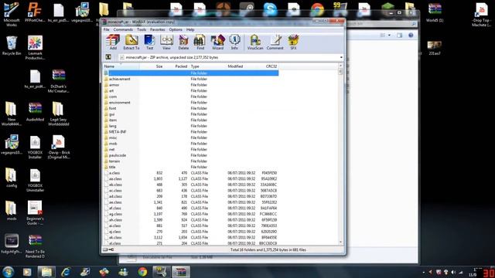Select the mods folder on desktop
495x278 pixels.
12,211
